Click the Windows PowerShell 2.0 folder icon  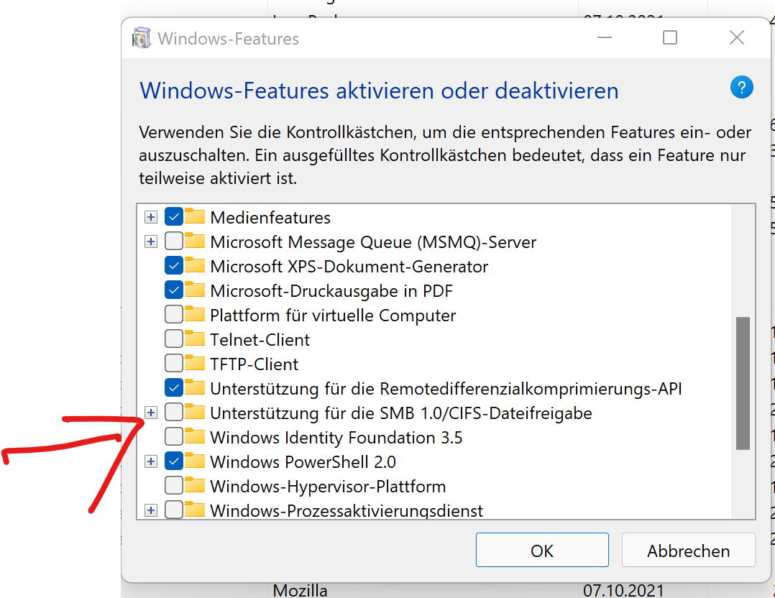(x=195, y=461)
